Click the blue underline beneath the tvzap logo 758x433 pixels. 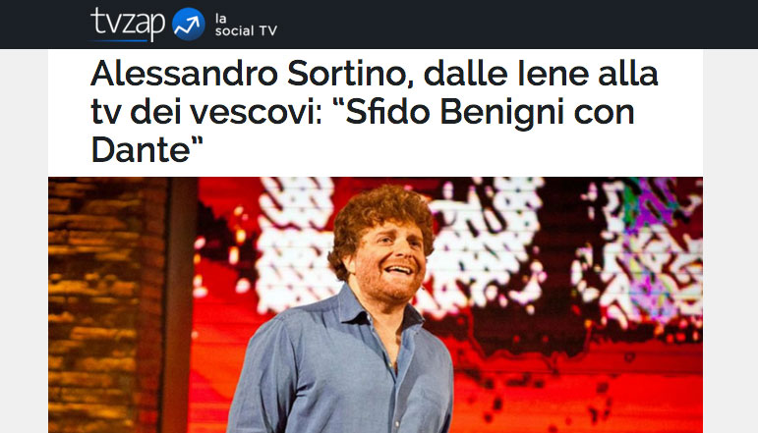click(x=119, y=40)
